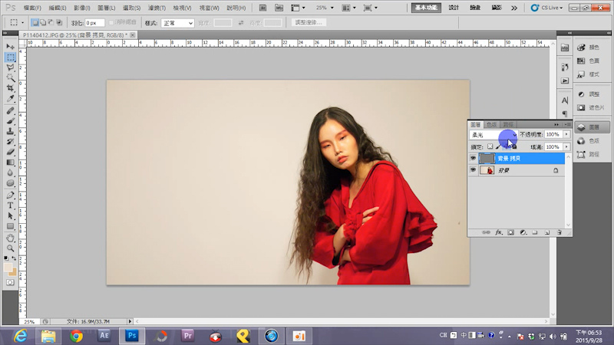614x345 pixels.
Task: Click 調整邊緣 Refine Edge button
Action: point(309,23)
